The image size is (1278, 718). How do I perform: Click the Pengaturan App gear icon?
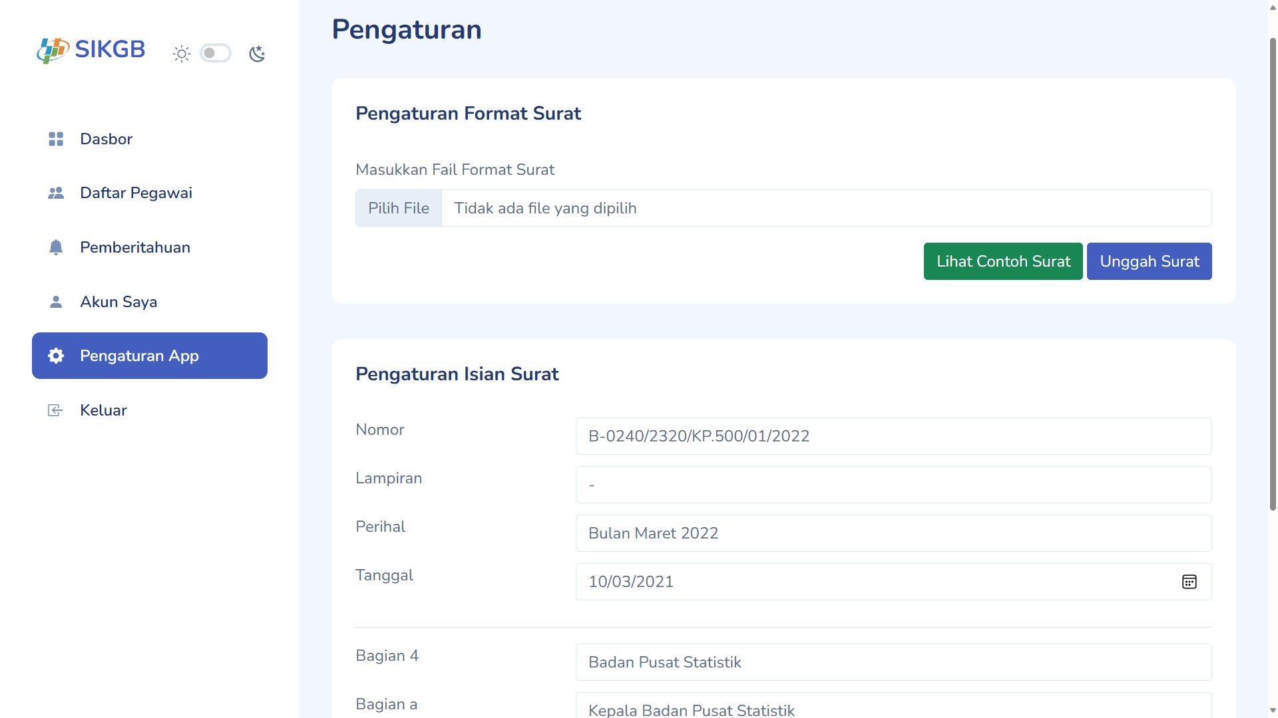pos(56,356)
